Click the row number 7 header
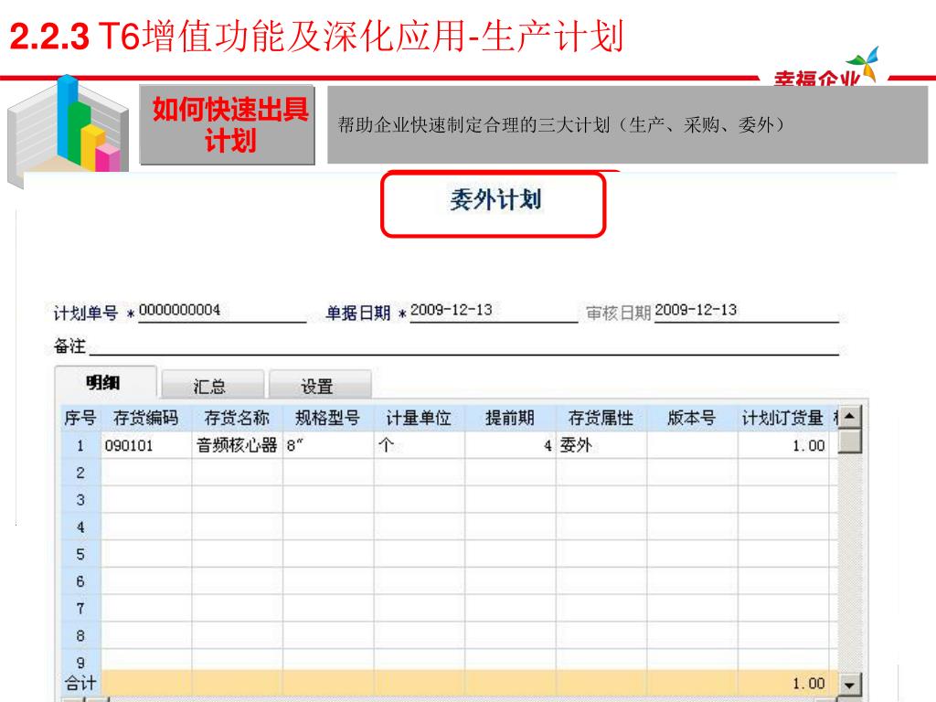Image resolution: width=936 pixels, height=702 pixels. pos(80,608)
